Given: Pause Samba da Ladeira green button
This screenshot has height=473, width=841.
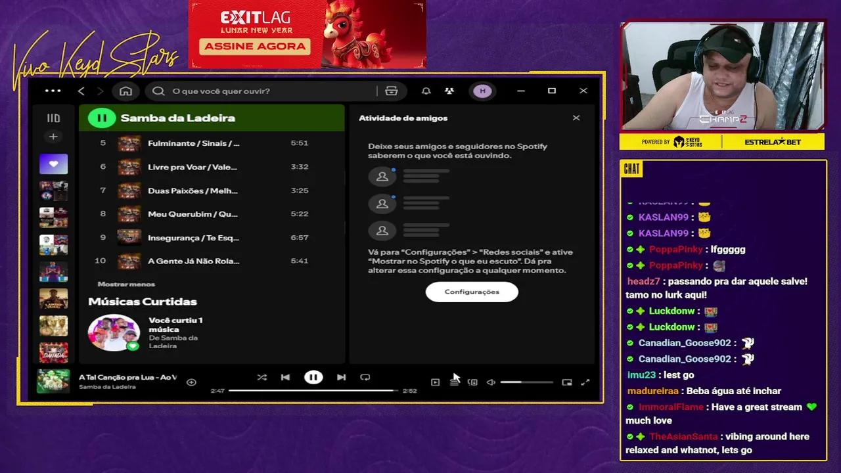Looking at the screenshot, I should pyautogui.click(x=102, y=118).
